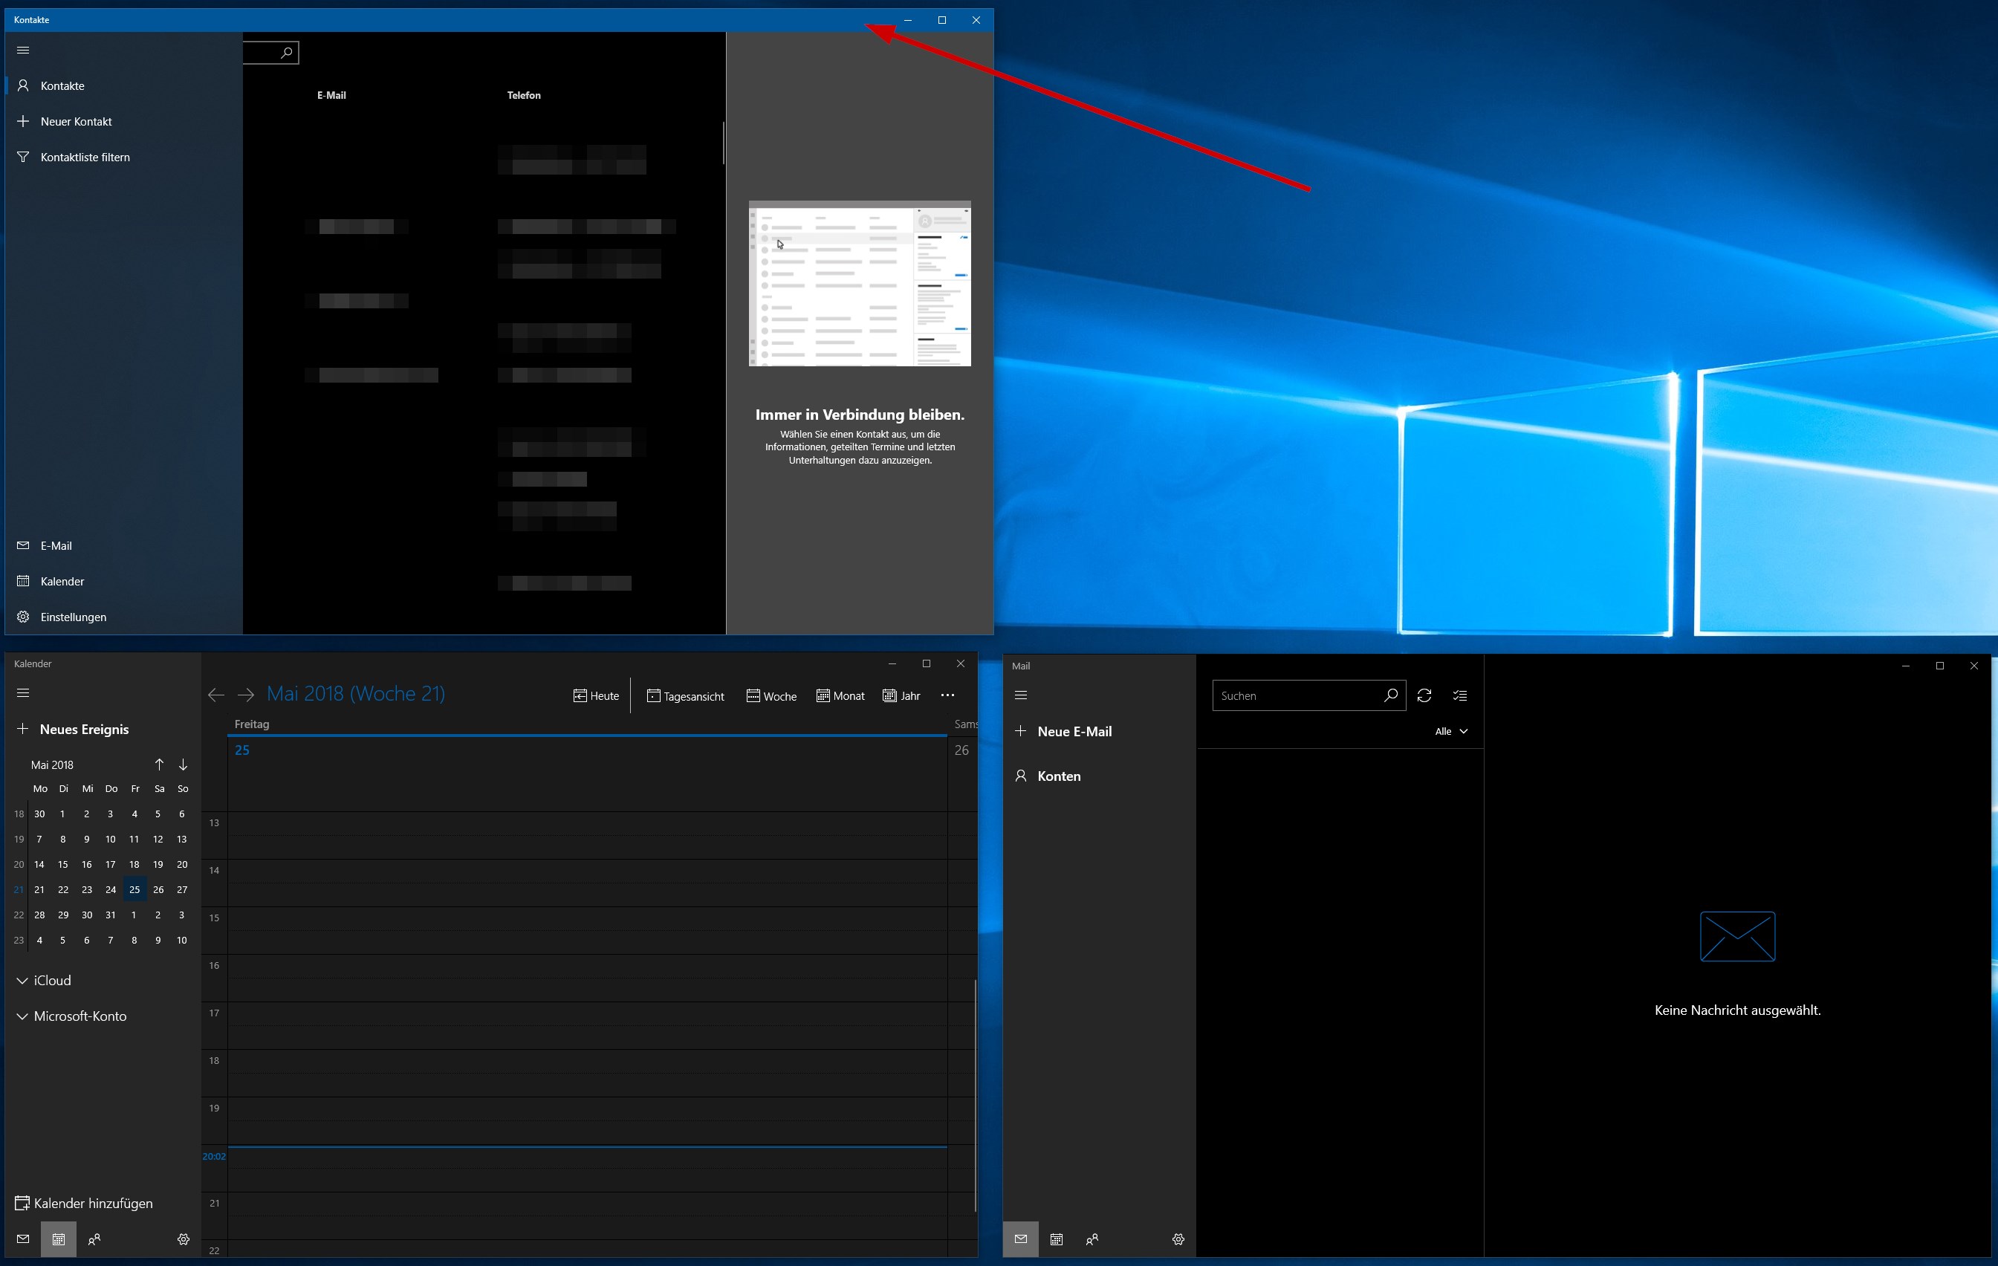Go to next month in mini calendar
Screen dimensions: 1998x1266
coord(183,764)
